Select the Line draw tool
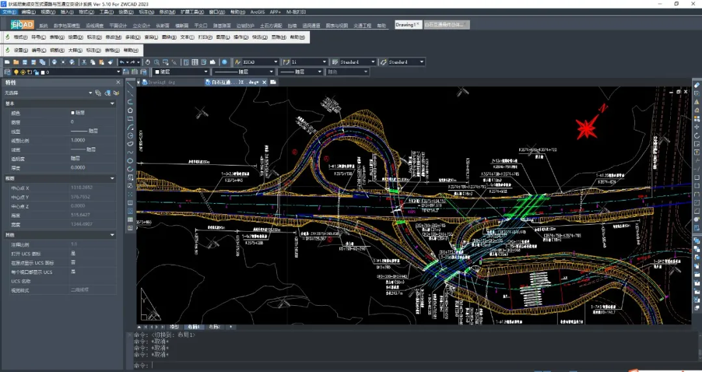702x372 pixels. [131, 85]
